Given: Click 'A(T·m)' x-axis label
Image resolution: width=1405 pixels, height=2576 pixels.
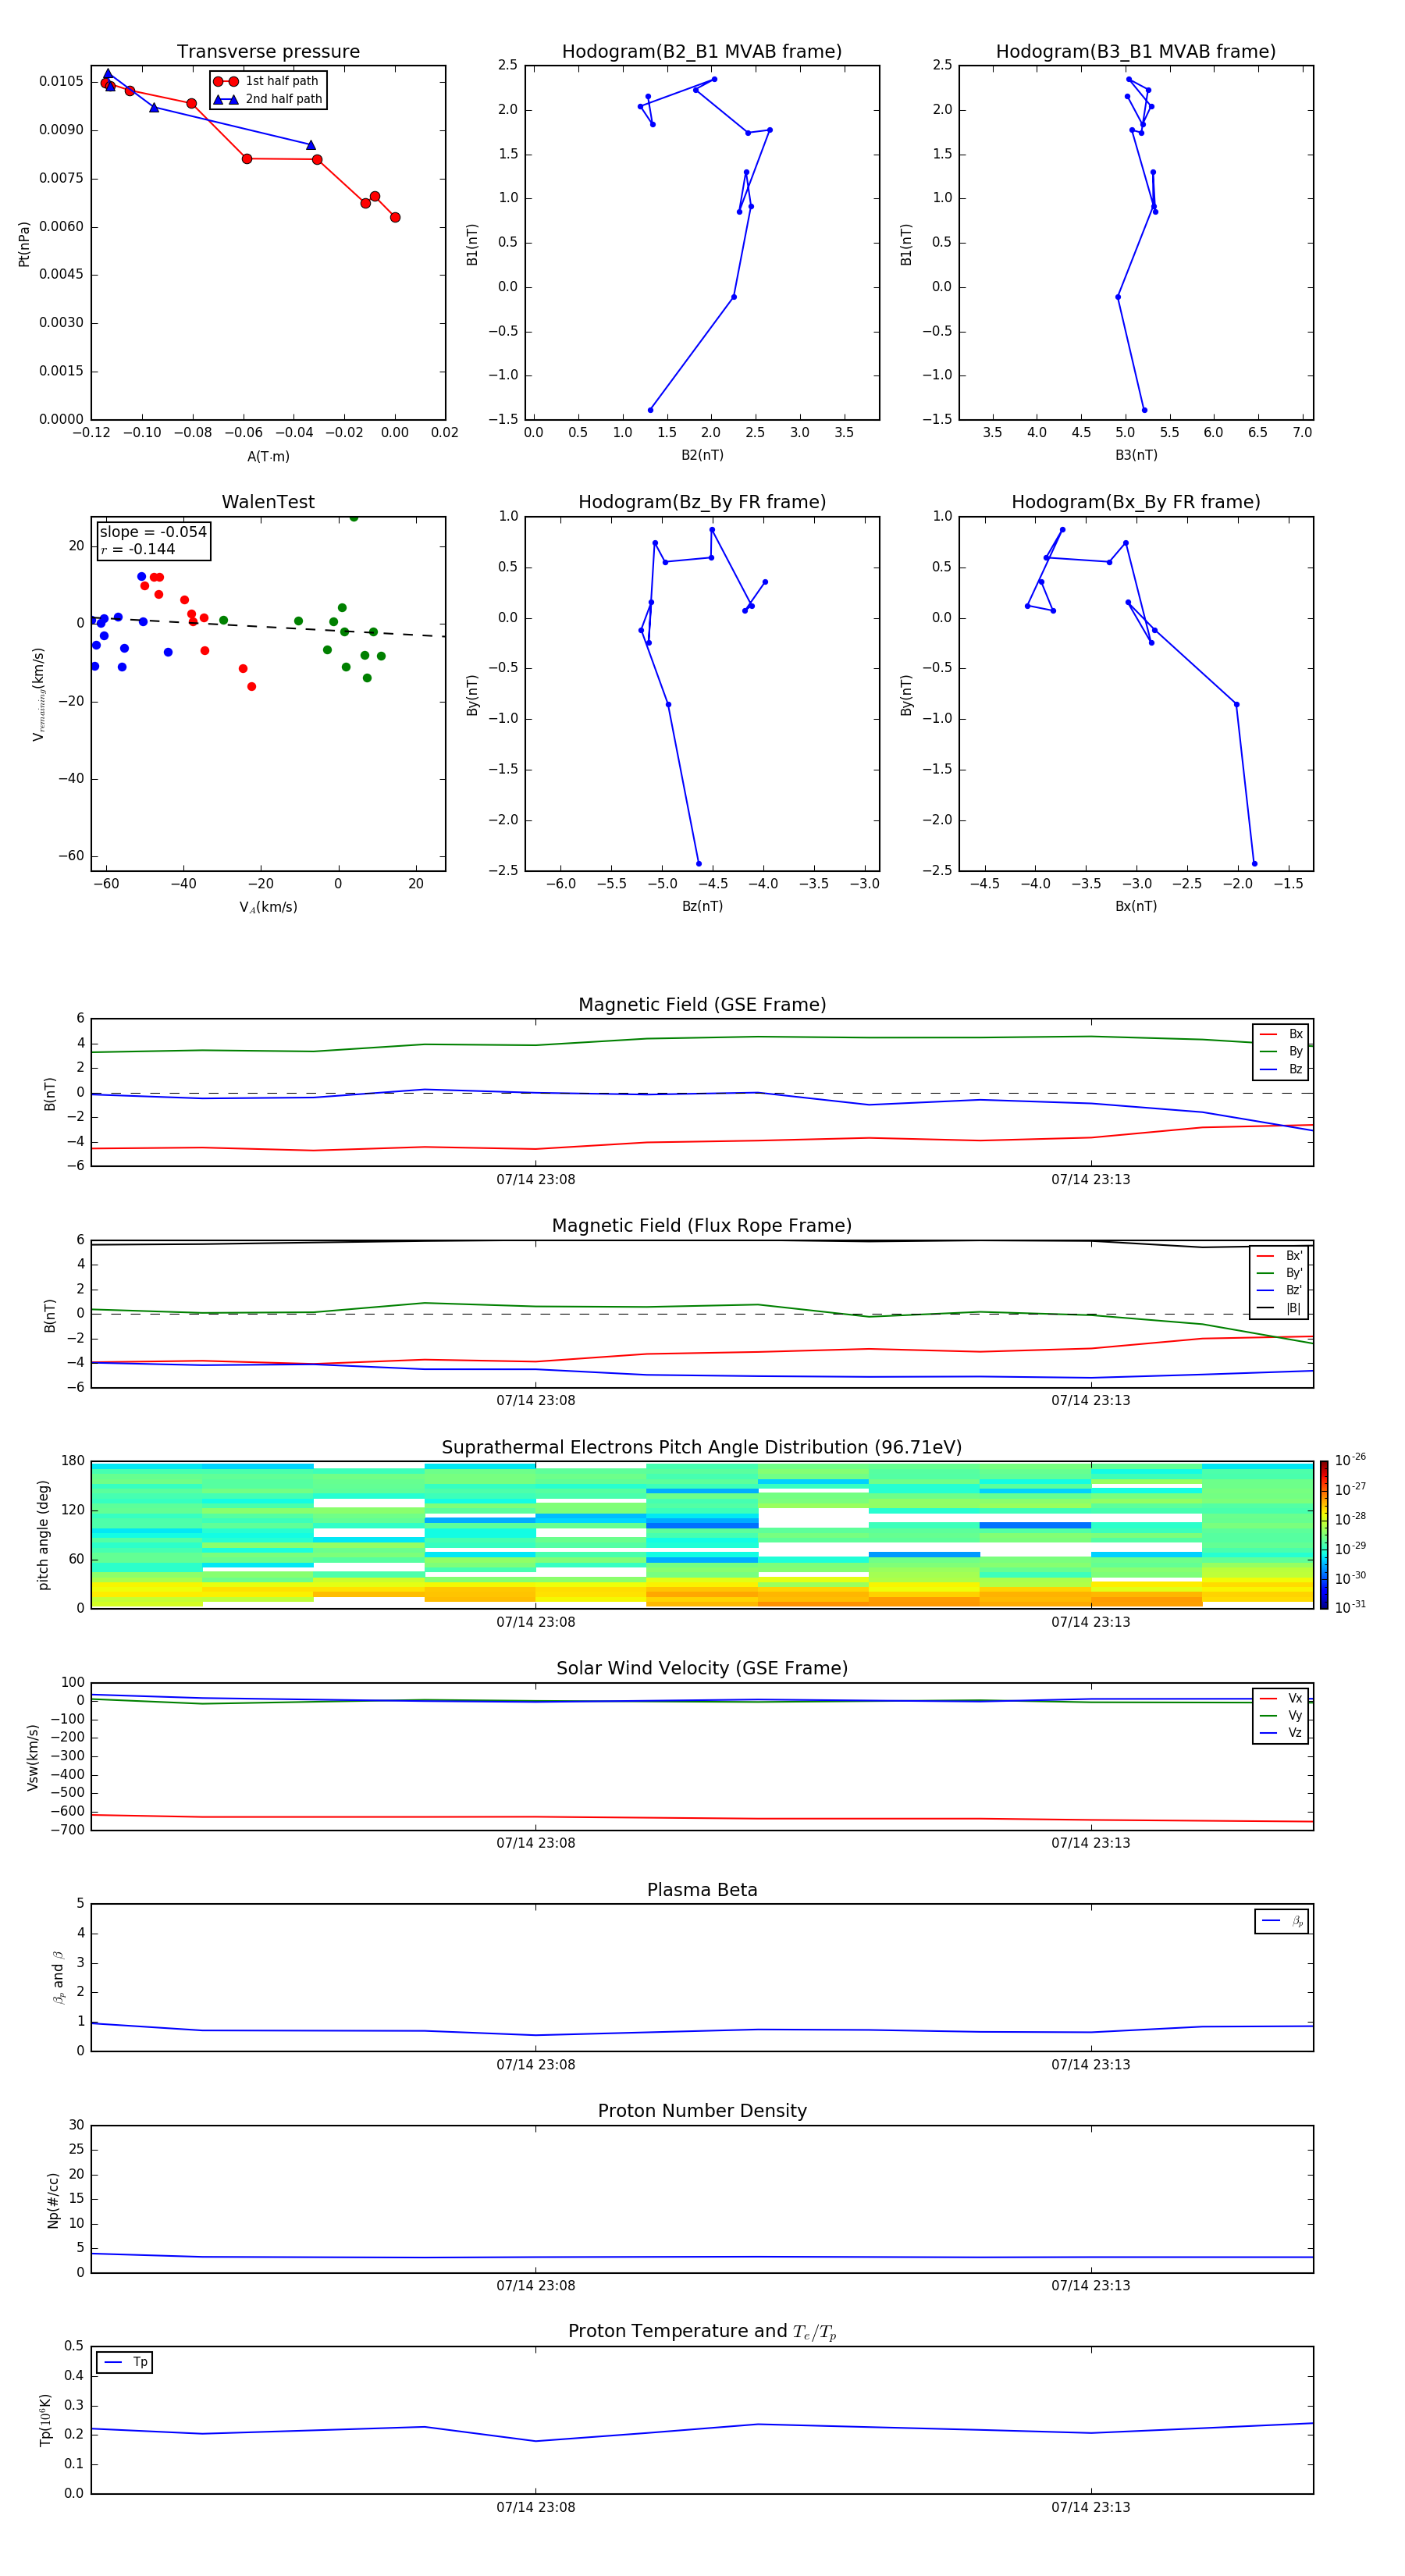Looking at the screenshot, I should (x=268, y=456).
